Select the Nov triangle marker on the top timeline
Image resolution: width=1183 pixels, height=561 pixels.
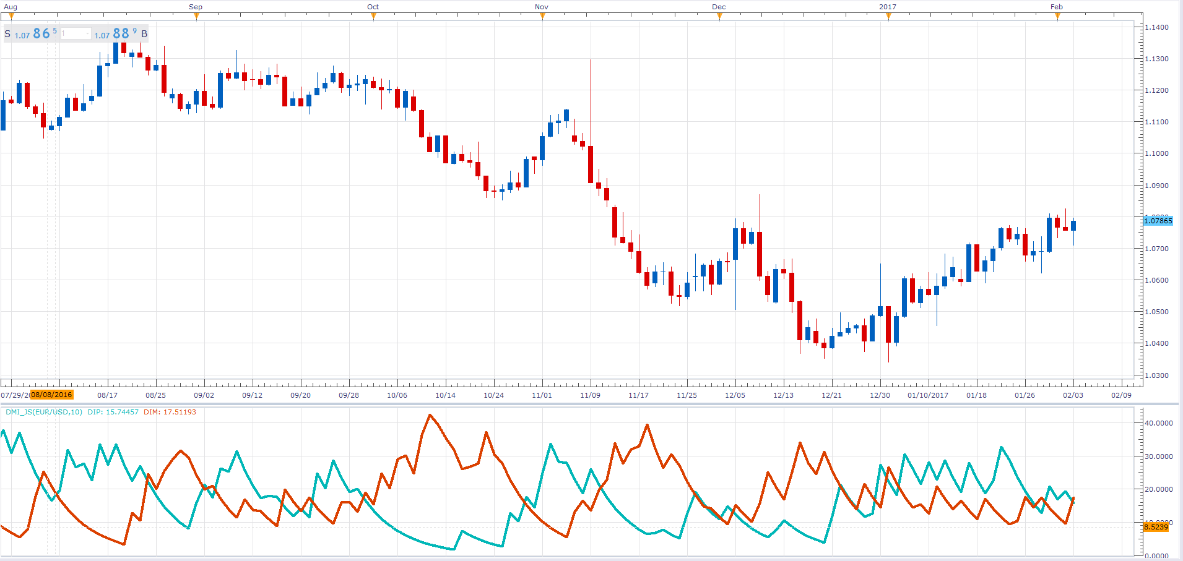coord(542,16)
